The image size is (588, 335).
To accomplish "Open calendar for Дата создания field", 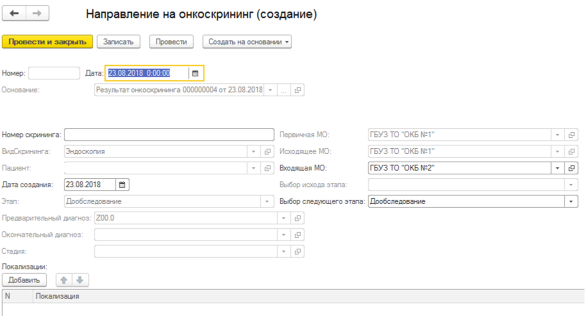I will (x=122, y=185).
